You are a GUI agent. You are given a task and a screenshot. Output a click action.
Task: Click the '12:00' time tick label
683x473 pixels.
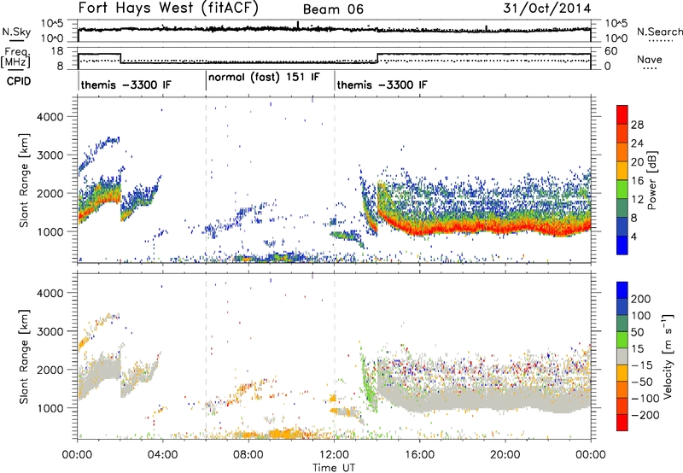point(334,455)
